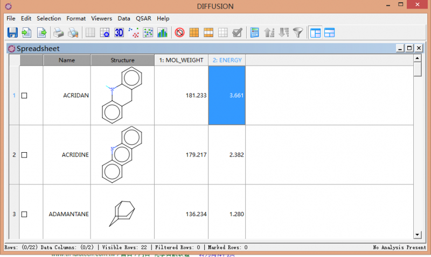
Task: Click the empty grid deselect icon
Action: [x=223, y=33]
